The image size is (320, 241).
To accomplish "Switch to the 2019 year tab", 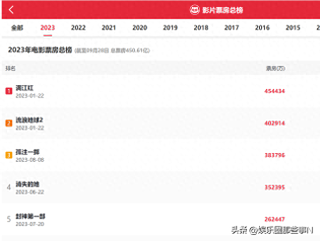I will (x=170, y=28).
